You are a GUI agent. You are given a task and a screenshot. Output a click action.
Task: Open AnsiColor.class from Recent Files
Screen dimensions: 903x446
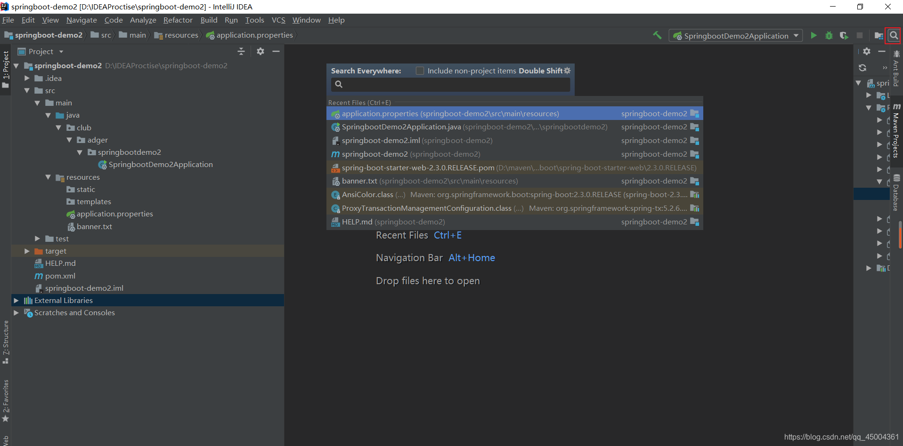(515, 195)
